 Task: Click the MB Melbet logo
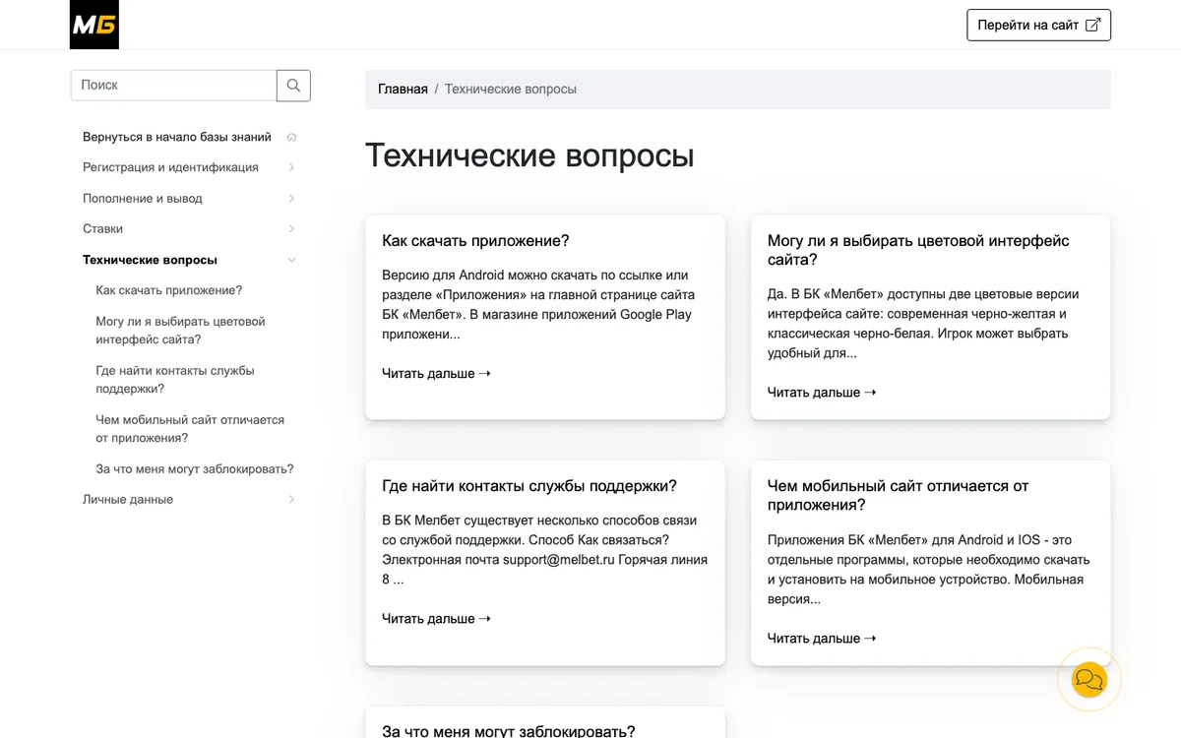[94, 25]
